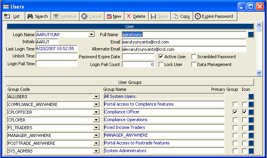Viewport: 267px width, 158px height.
Task: Click blue square next to Full Name
Action: [251, 35]
